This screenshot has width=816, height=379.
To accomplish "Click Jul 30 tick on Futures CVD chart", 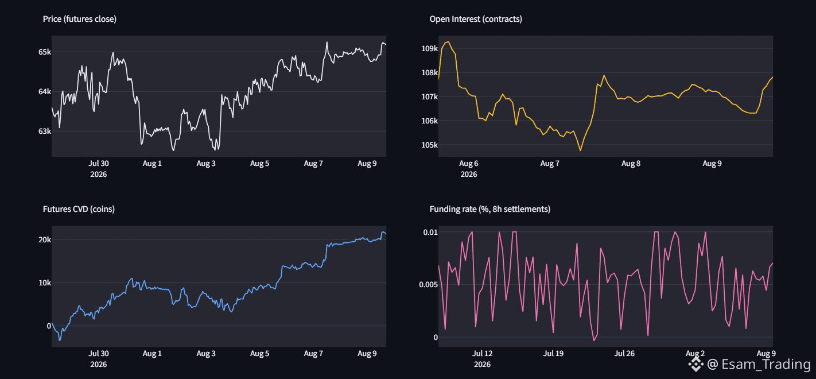I will point(99,354).
